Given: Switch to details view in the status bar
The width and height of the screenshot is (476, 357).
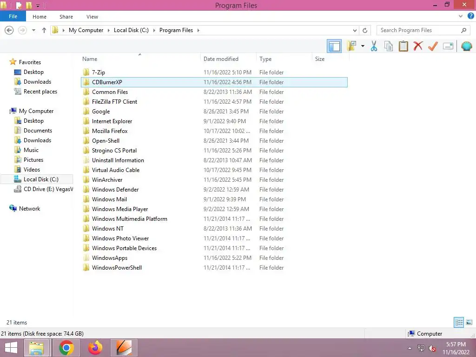Looking at the screenshot, I should [x=459, y=322].
